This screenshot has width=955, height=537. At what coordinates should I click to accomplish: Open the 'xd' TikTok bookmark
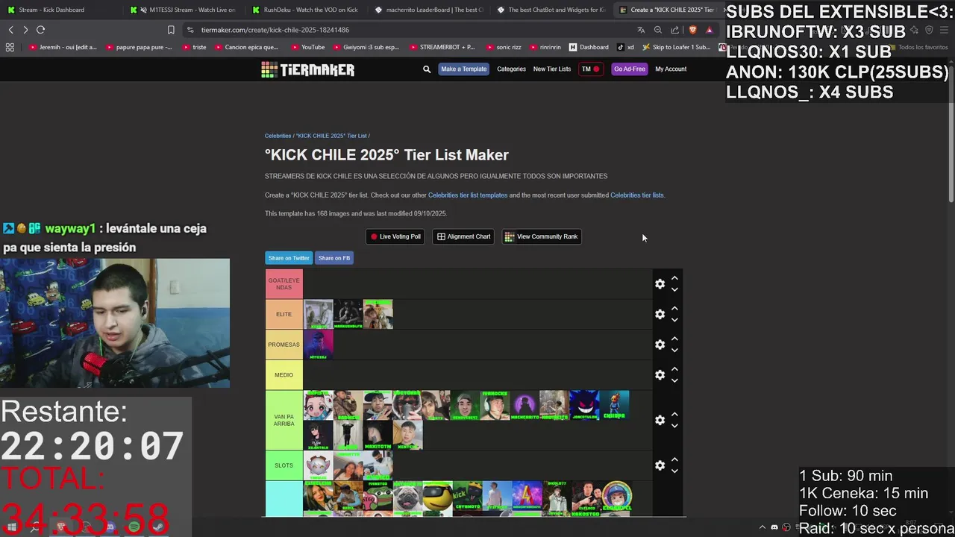[626, 47]
